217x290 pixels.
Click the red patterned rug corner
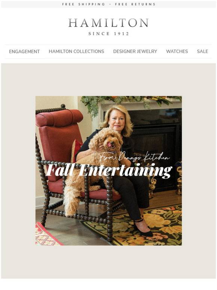click(x=46, y=235)
